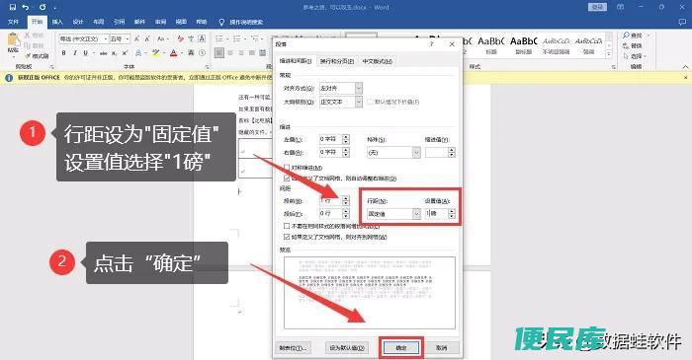The image size is (692, 360).
Task: Click the 取消 Cancel button
Action: coord(442,348)
